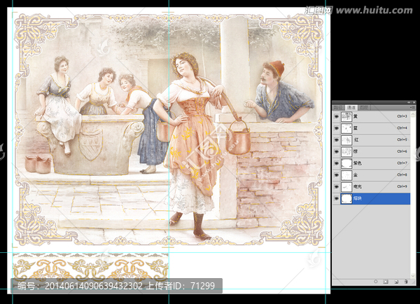Select the Ctrl+9 channel thumbnail

click(346, 187)
